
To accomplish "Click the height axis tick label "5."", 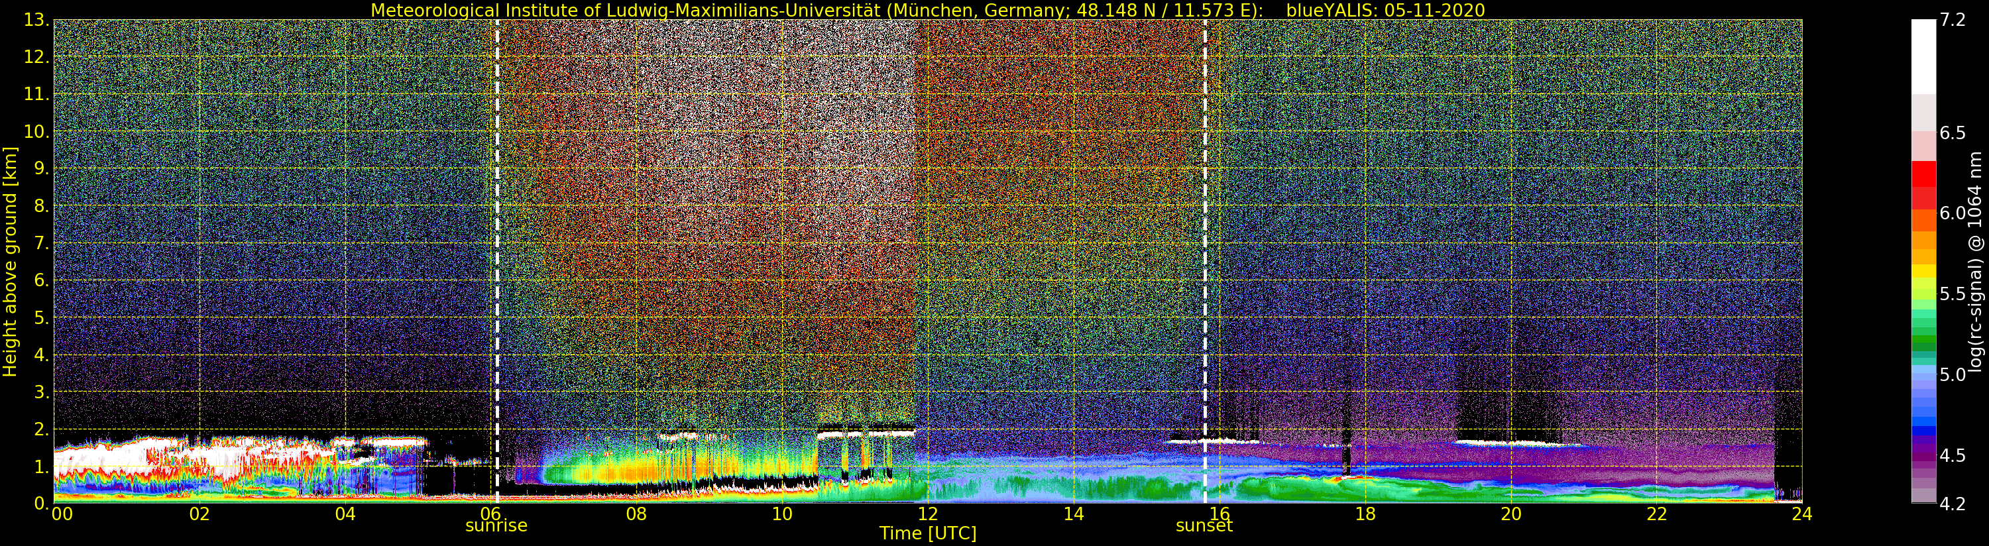I will point(42,317).
